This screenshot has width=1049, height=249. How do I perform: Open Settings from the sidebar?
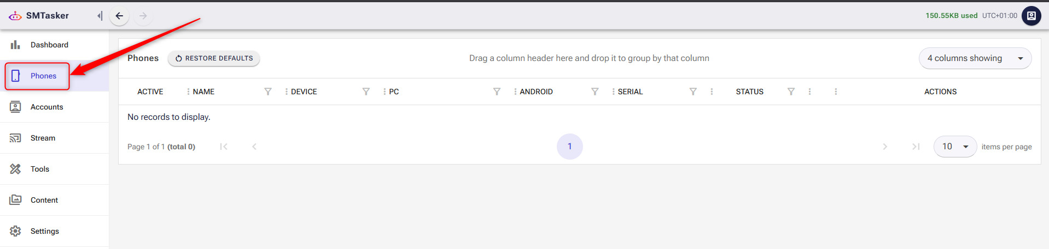44,231
